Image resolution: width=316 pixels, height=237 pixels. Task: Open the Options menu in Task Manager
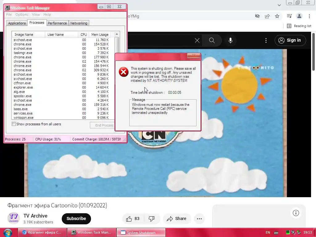(22, 15)
